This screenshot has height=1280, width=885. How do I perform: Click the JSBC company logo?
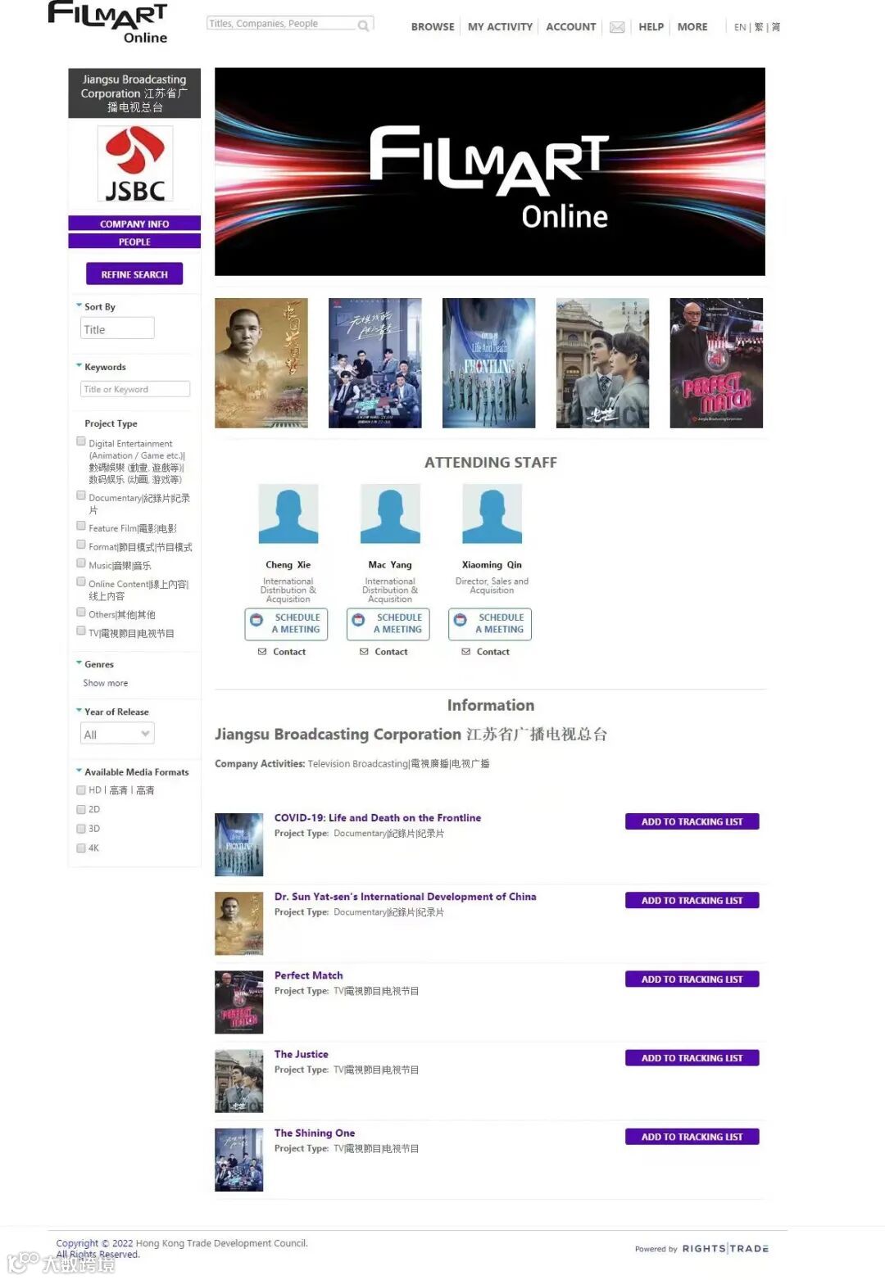(135, 165)
